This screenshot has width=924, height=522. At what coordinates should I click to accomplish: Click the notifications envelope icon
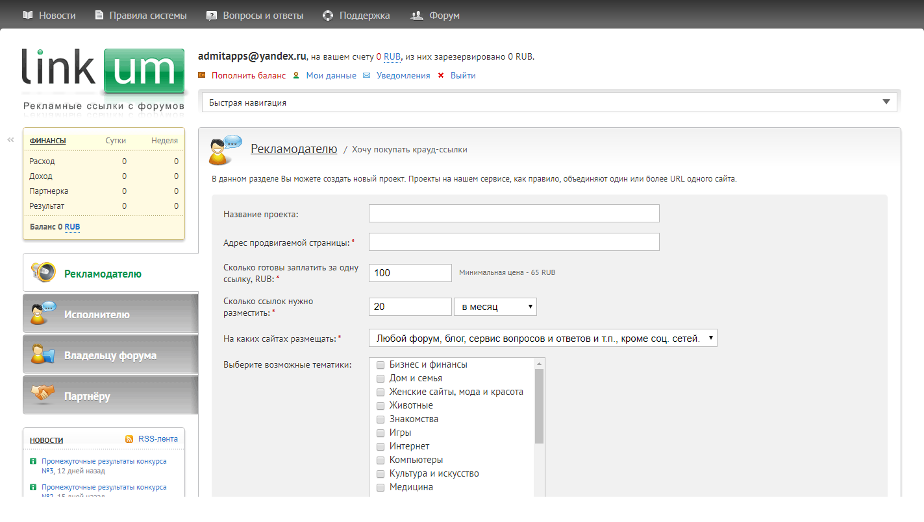tap(367, 76)
